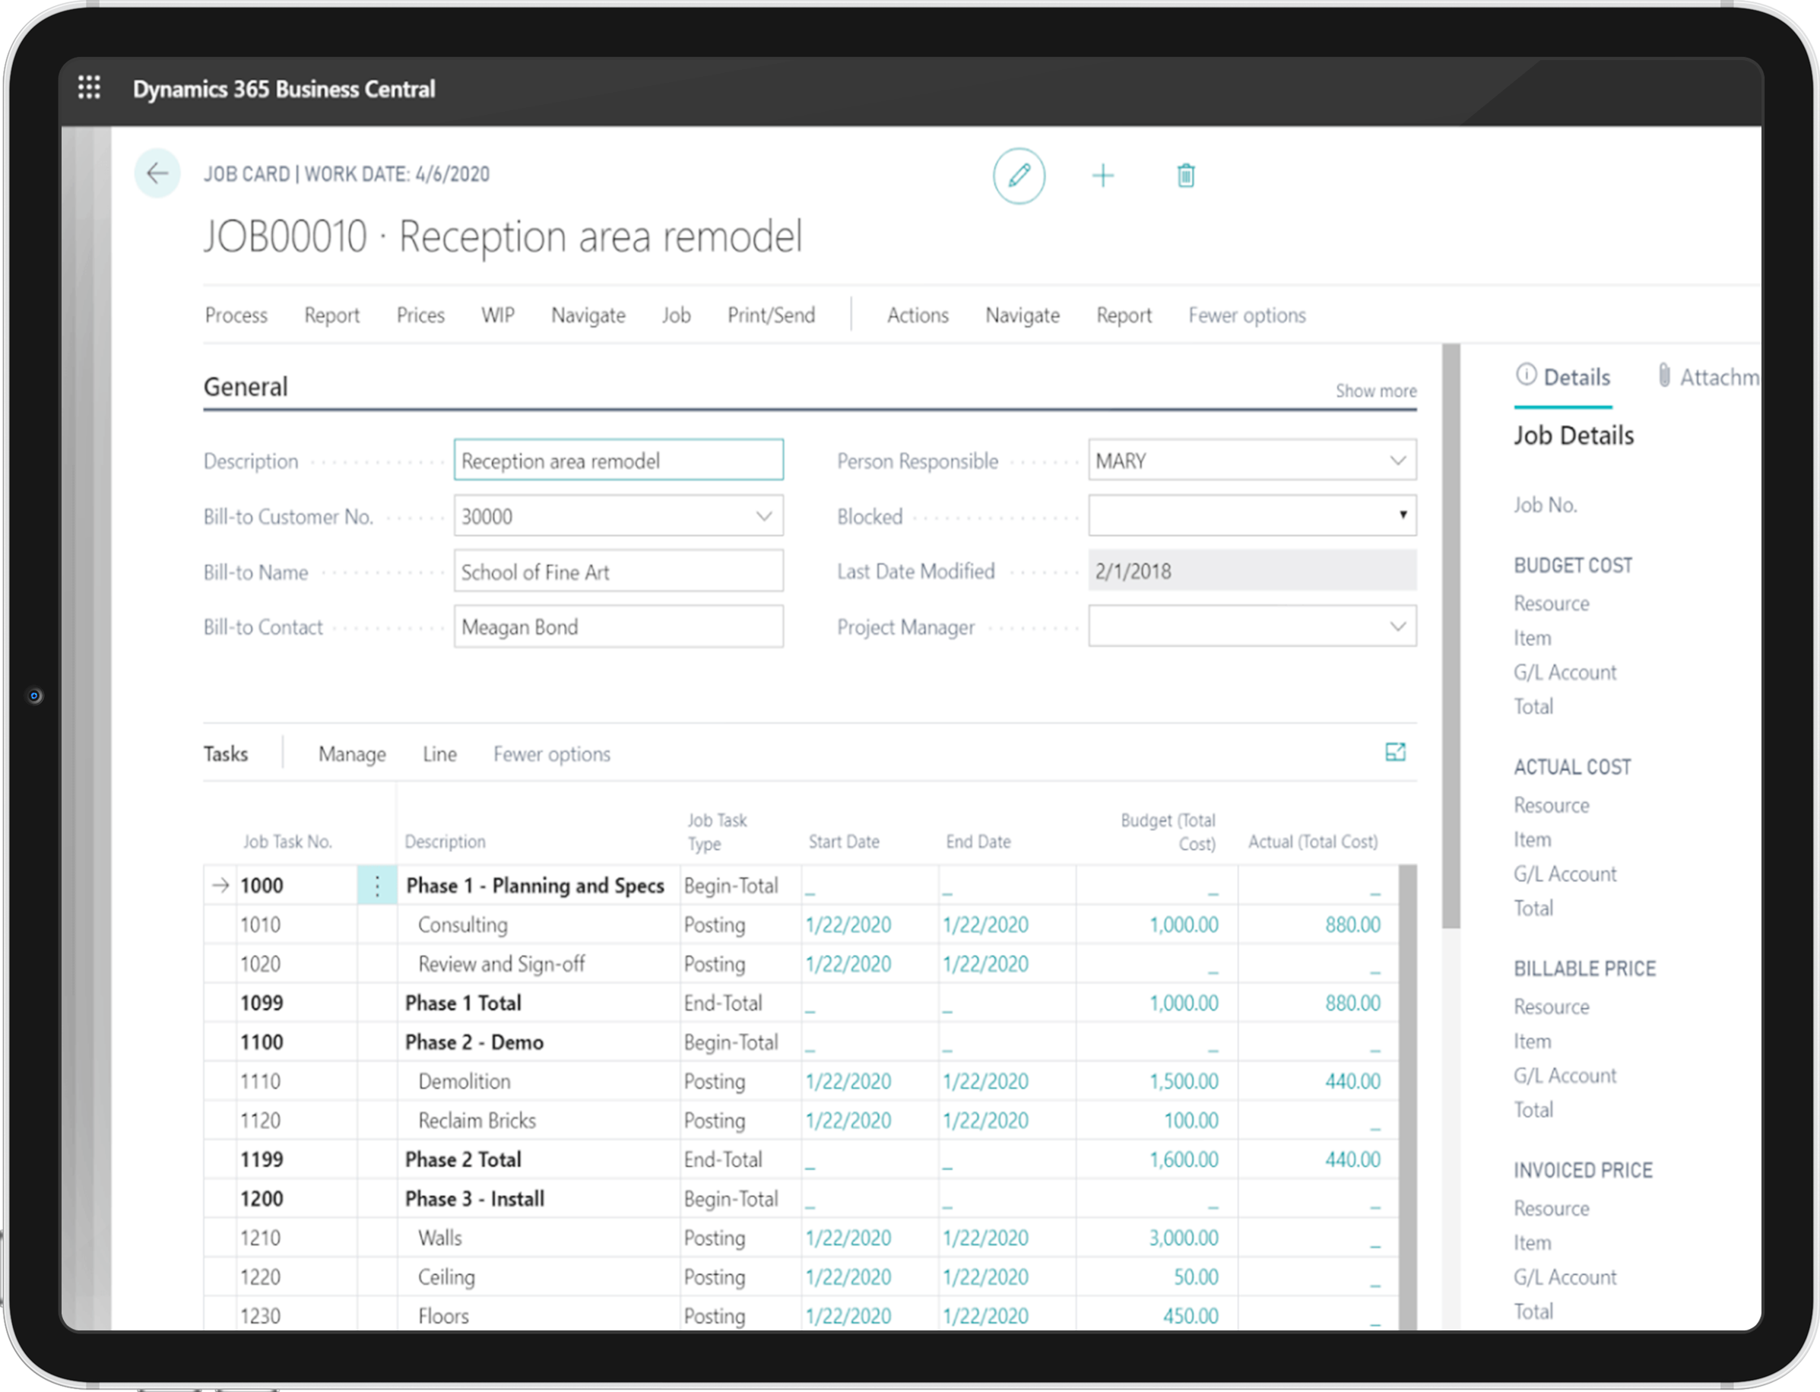The image size is (1820, 1392).
Task: Open the Prices menu
Action: click(420, 315)
